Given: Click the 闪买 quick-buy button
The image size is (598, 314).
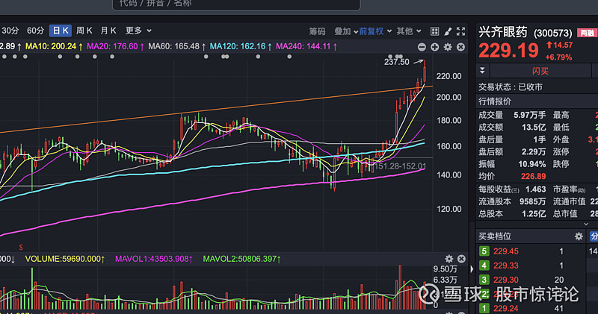Looking at the screenshot, I should click(540, 71).
